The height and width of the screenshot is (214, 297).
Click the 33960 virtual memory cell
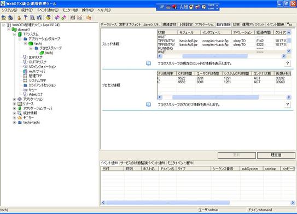281,82
